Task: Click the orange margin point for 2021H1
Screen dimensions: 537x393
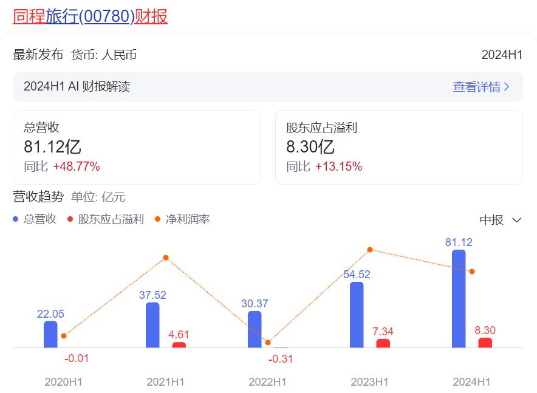Action: pyautogui.click(x=166, y=258)
